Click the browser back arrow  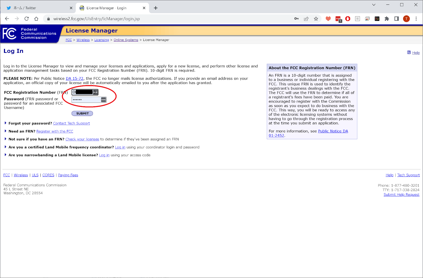click(x=7, y=19)
